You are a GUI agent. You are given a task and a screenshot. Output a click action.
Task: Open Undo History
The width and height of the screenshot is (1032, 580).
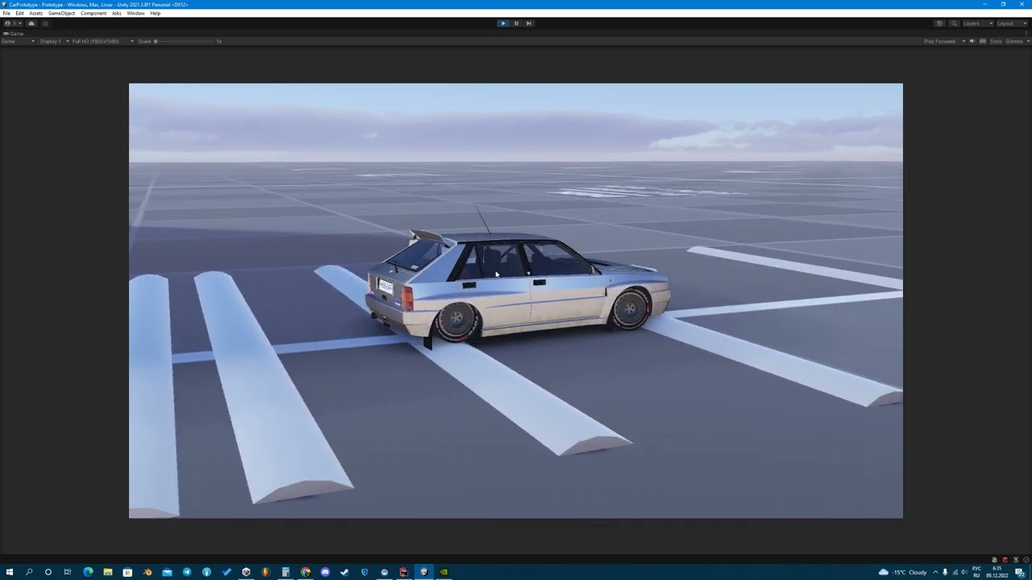point(939,23)
